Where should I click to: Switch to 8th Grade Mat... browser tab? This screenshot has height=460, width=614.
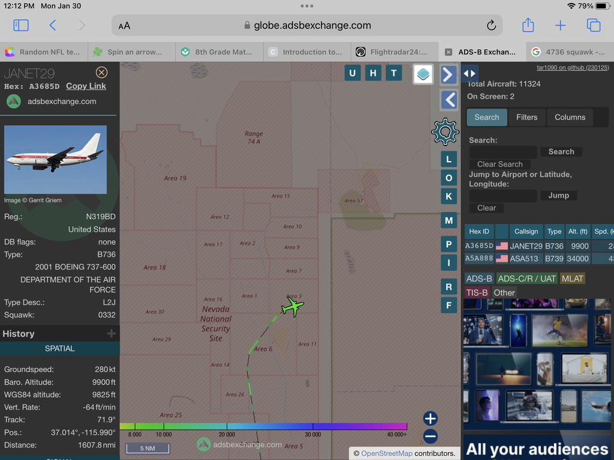(x=219, y=52)
